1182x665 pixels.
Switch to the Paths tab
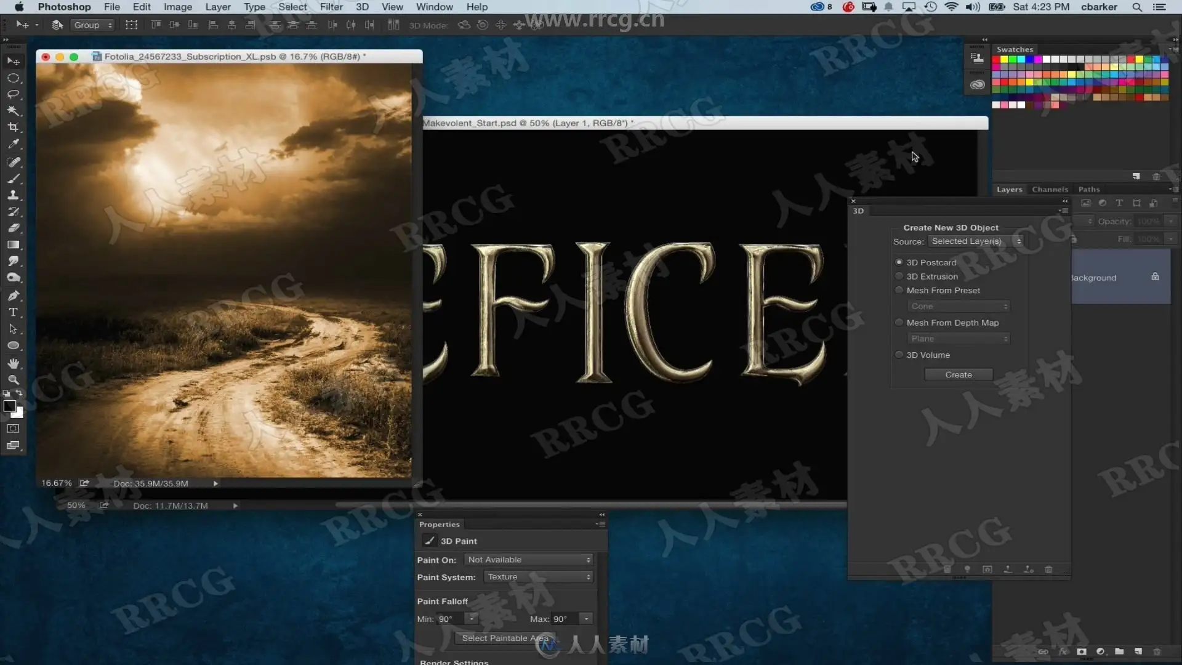(x=1088, y=190)
